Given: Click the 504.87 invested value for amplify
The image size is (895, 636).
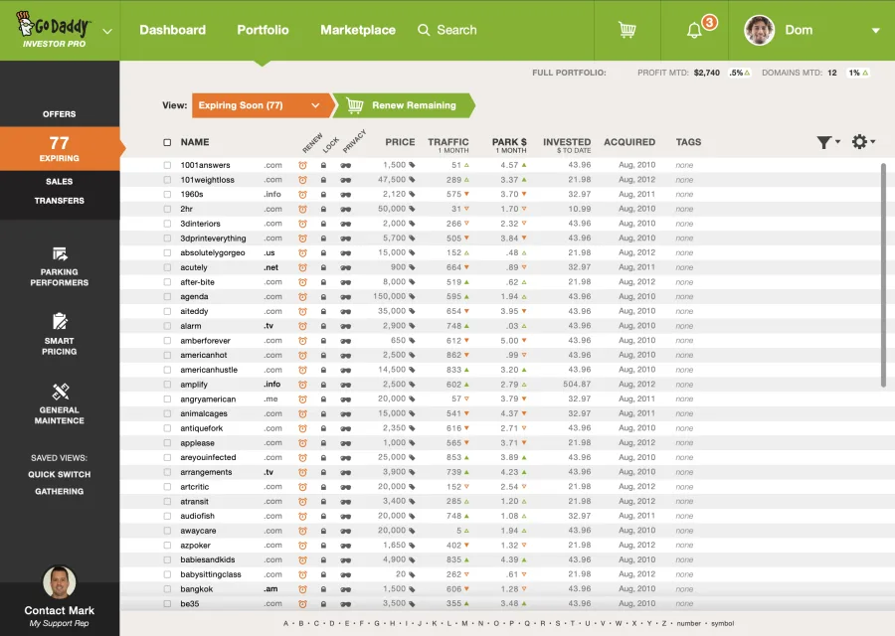Looking at the screenshot, I should 577,385.
